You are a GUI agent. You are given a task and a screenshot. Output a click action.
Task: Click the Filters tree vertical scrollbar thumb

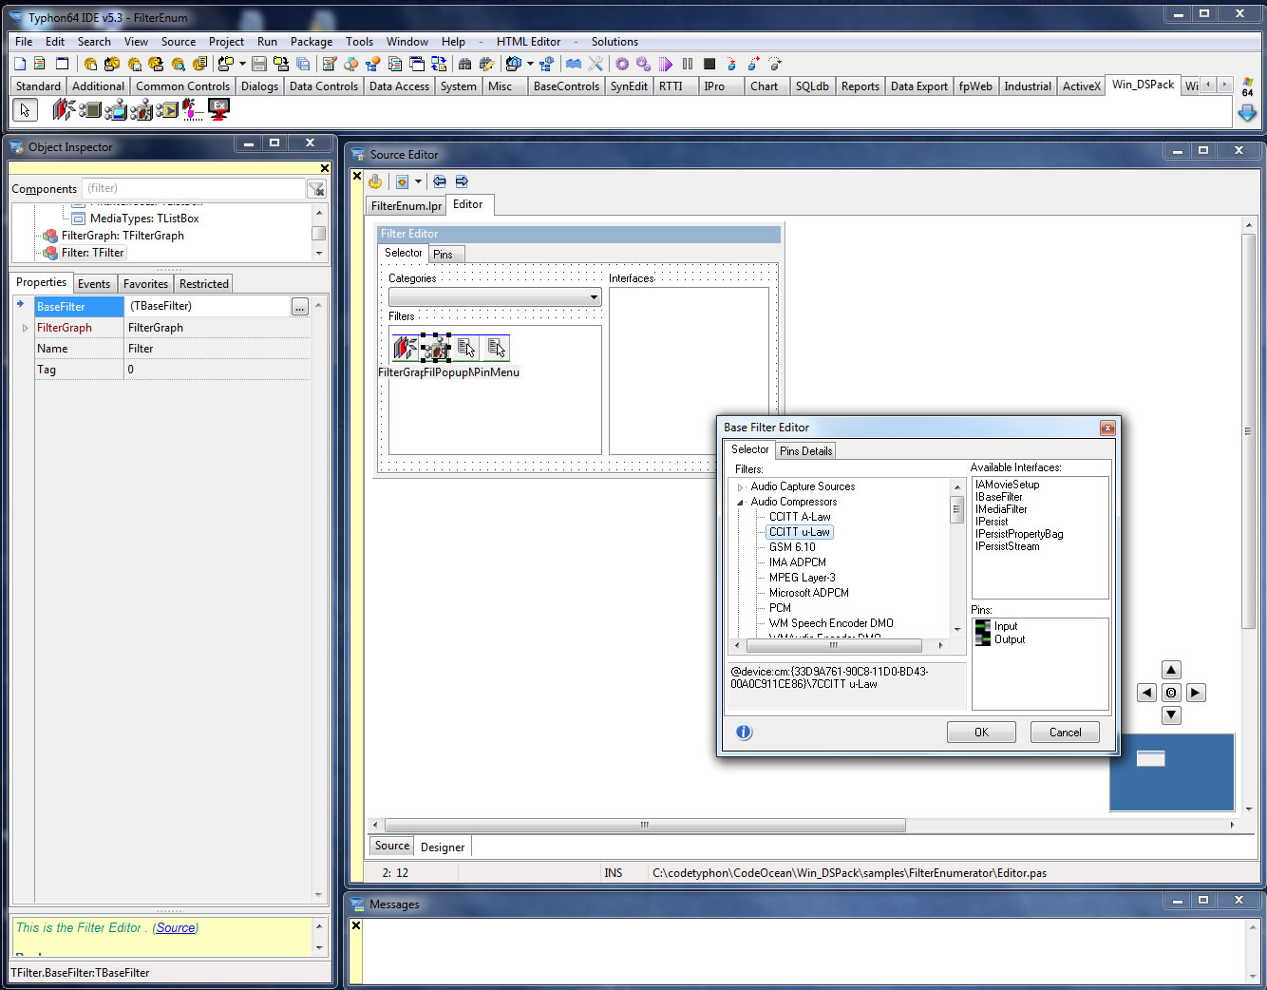[956, 510]
